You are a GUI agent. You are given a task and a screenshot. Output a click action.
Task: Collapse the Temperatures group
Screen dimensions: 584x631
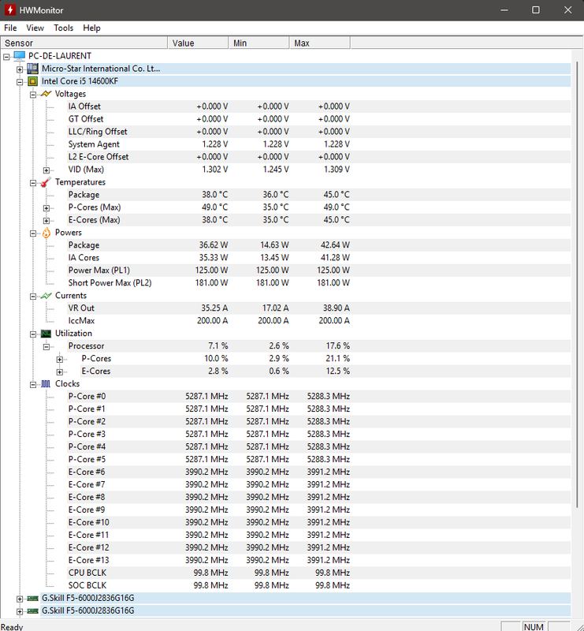click(x=33, y=183)
